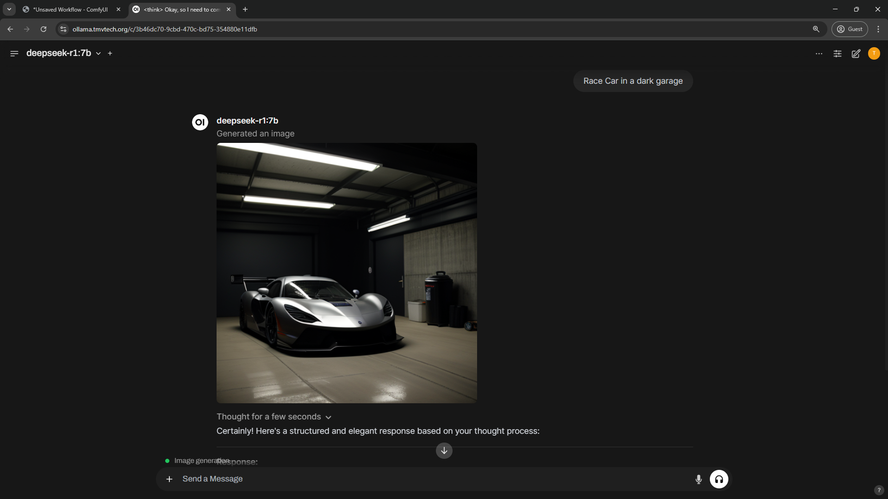The height and width of the screenshot is (499, 888).
Task: Click the Guest profile button
Action: 850,29
